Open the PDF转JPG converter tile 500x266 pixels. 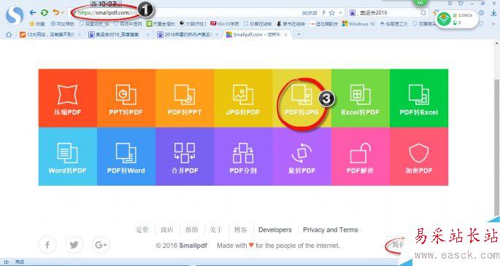[301, 98]
